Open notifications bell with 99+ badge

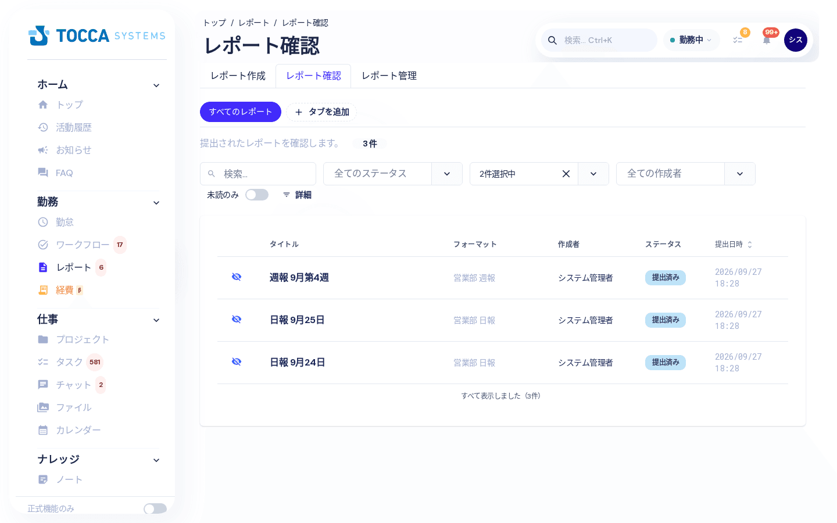pyautogui.click(x=767, y=40)
